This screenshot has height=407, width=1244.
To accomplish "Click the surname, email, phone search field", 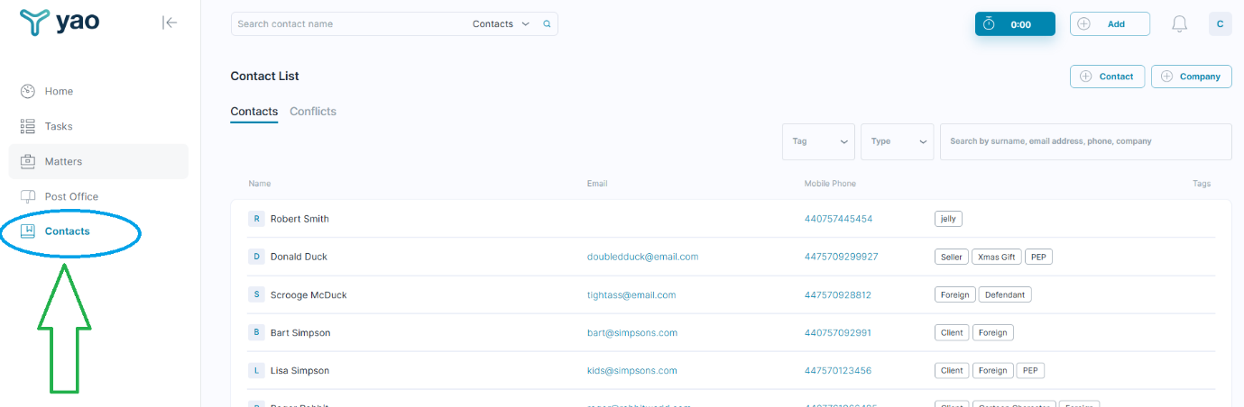I will 1086,141.
